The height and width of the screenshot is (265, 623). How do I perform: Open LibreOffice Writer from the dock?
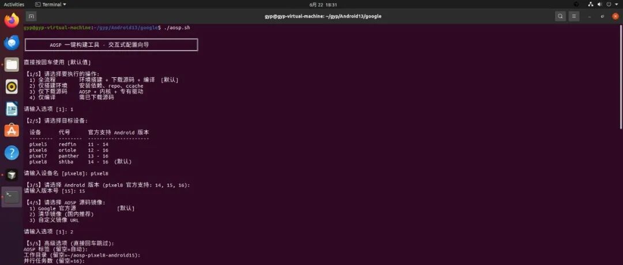(x=12, y=108)
